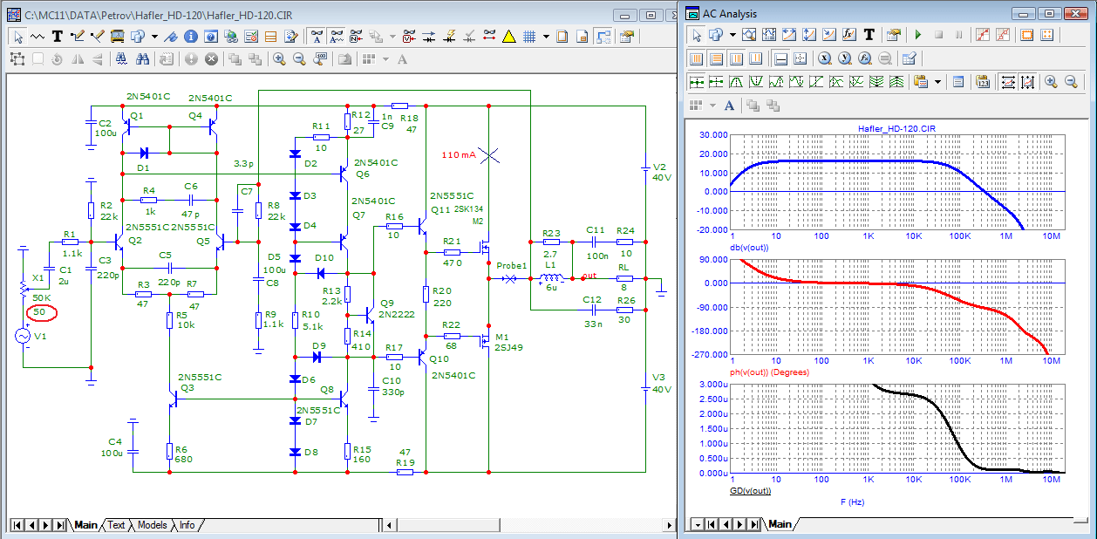This screenshot has height=539, width=1097.
Task: Click the binoculars Find icon in schematic toolbar
Action: tap(142, 58)
